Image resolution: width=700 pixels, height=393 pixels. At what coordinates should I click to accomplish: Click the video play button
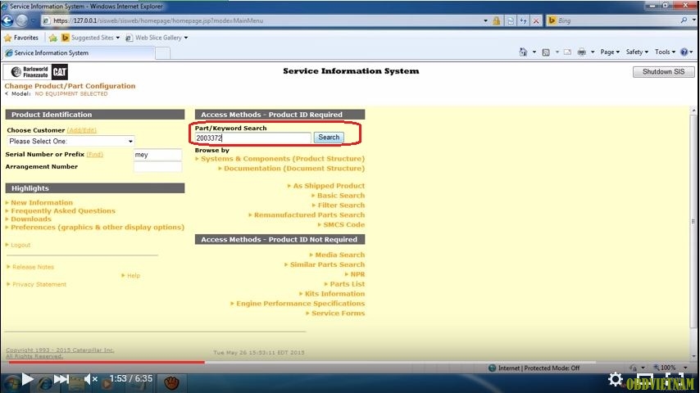point(27,379)
